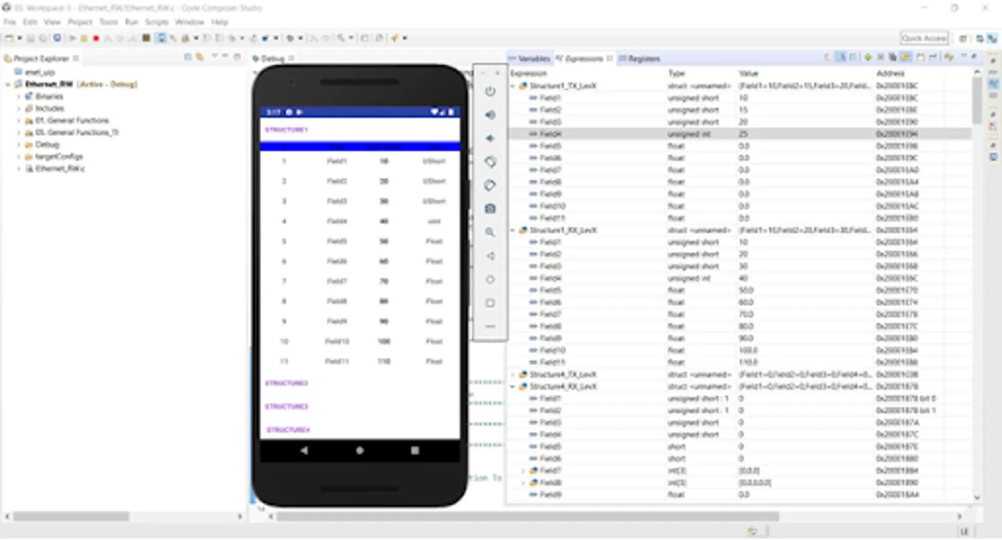Select the enet_uip item in Project Explorer
1002x540 pixels.
tap(35, 73)
